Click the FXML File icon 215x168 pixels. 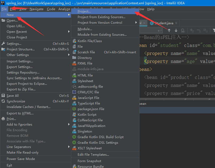pos(74,63)
